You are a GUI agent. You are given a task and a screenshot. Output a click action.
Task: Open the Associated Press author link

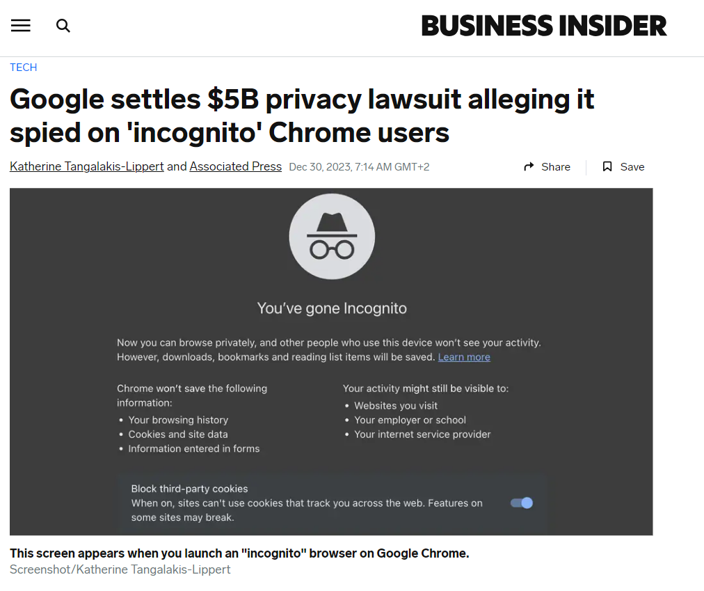click(x=236, y=167)
